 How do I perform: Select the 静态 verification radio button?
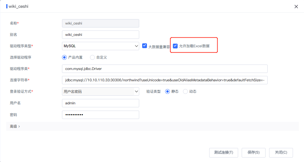coord(167,91)
